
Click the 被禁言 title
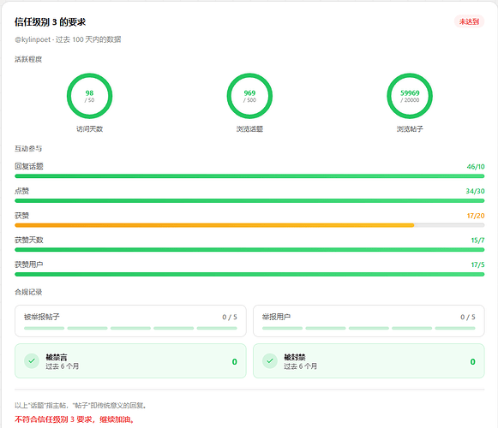57,357
